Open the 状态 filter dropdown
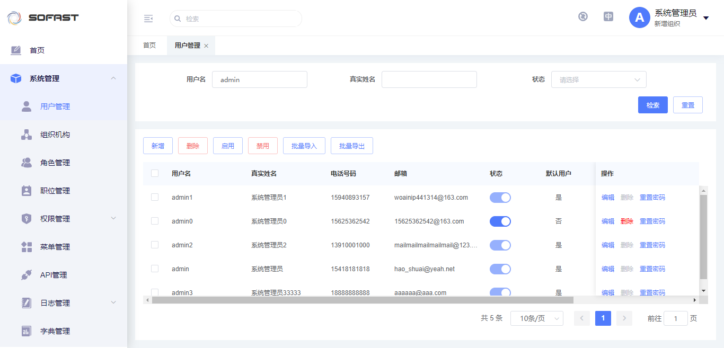Image resolution: width=724 pixels, height=348 pixels. [598, 79]
